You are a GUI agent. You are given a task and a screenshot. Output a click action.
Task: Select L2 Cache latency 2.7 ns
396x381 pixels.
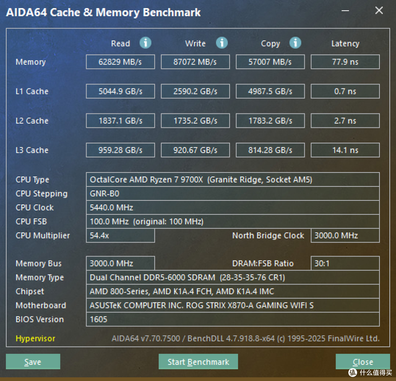345,121
